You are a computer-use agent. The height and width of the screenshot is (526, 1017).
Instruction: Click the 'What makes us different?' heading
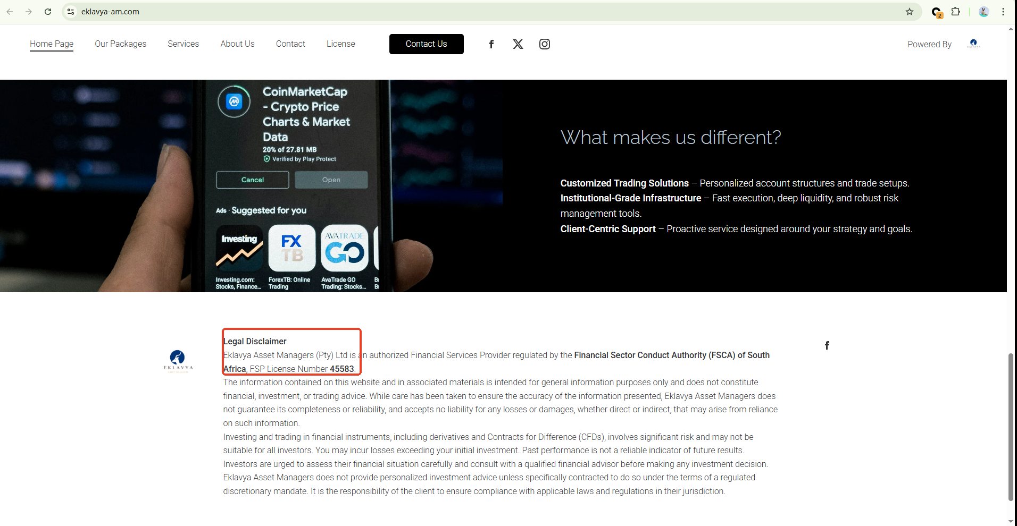pos(671,138)
